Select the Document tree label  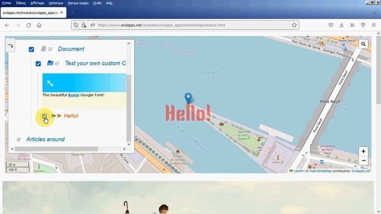(x=71, y=49)
